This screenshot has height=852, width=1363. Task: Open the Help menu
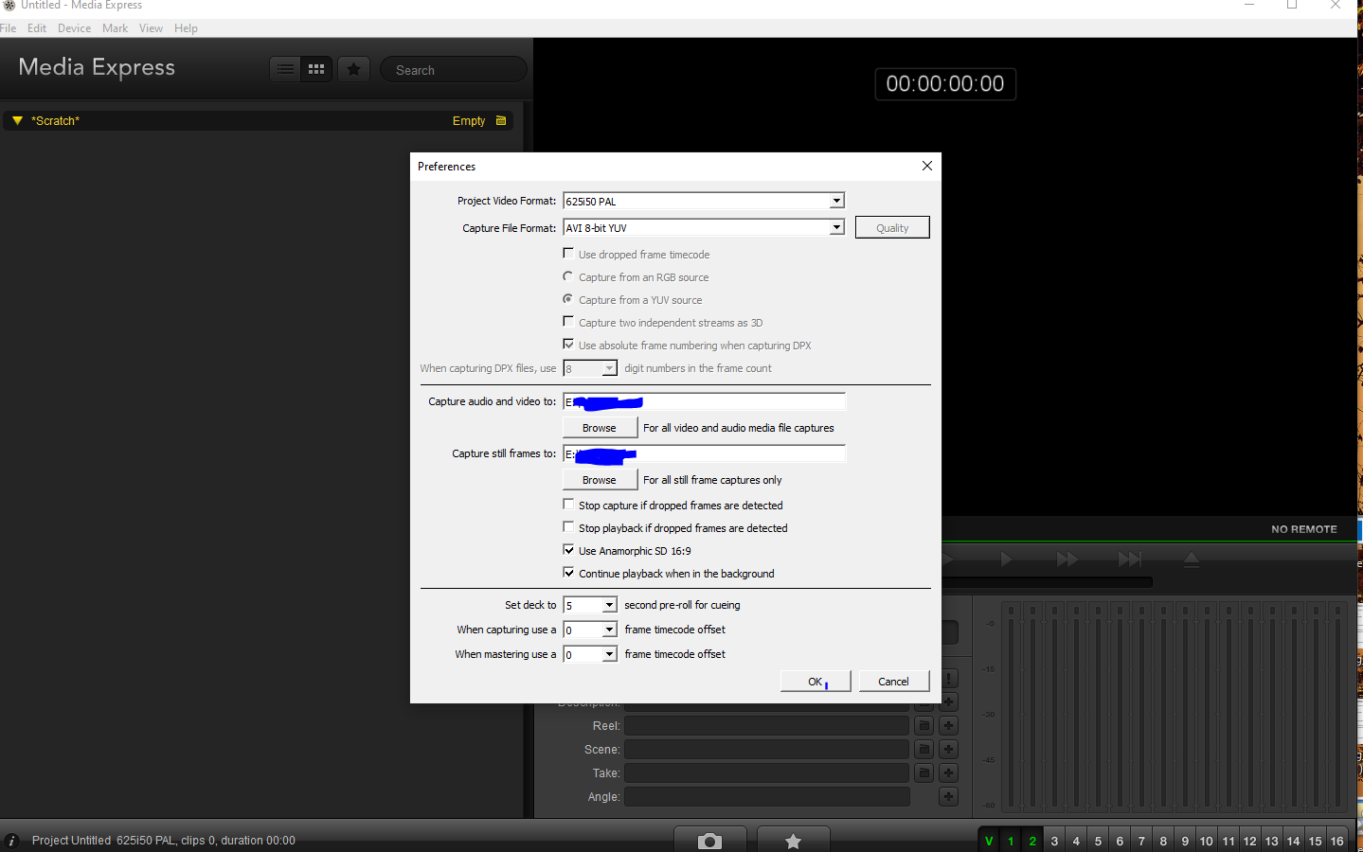click(x=186, y=28)
